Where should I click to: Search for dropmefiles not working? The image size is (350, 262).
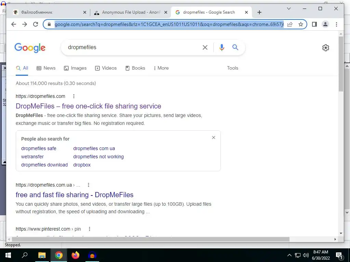pos(98,157)
